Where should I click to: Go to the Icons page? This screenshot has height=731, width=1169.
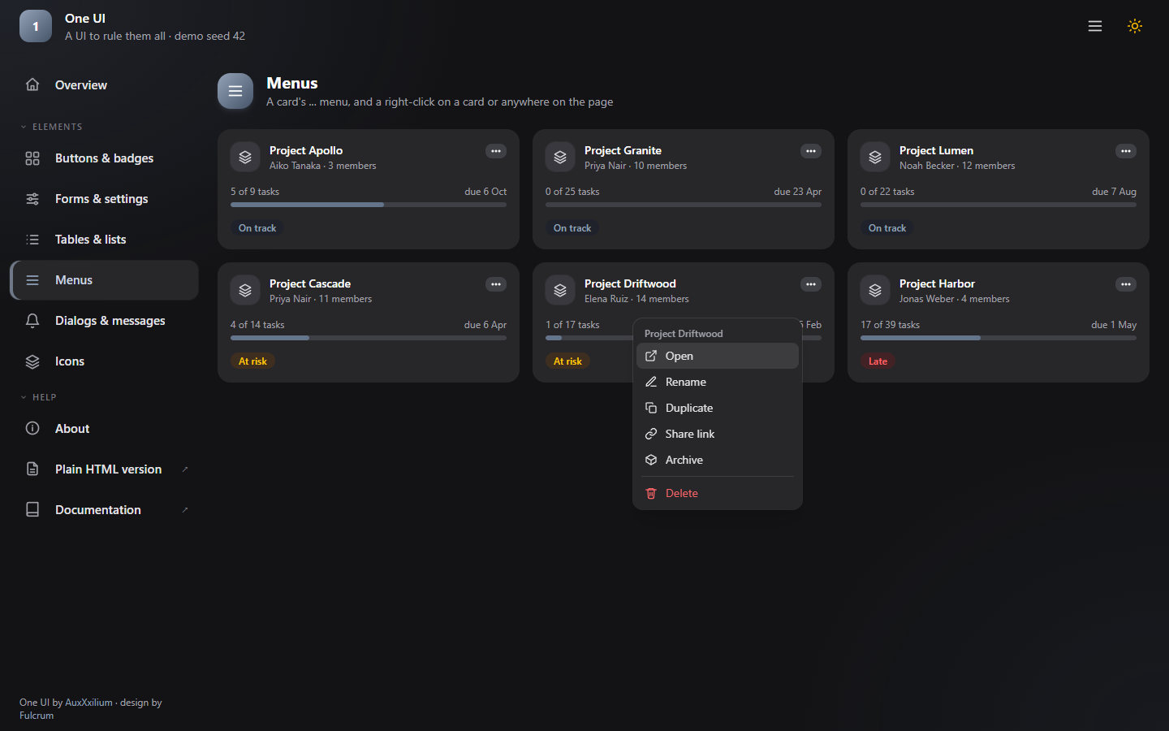click(x=104, y=361)
